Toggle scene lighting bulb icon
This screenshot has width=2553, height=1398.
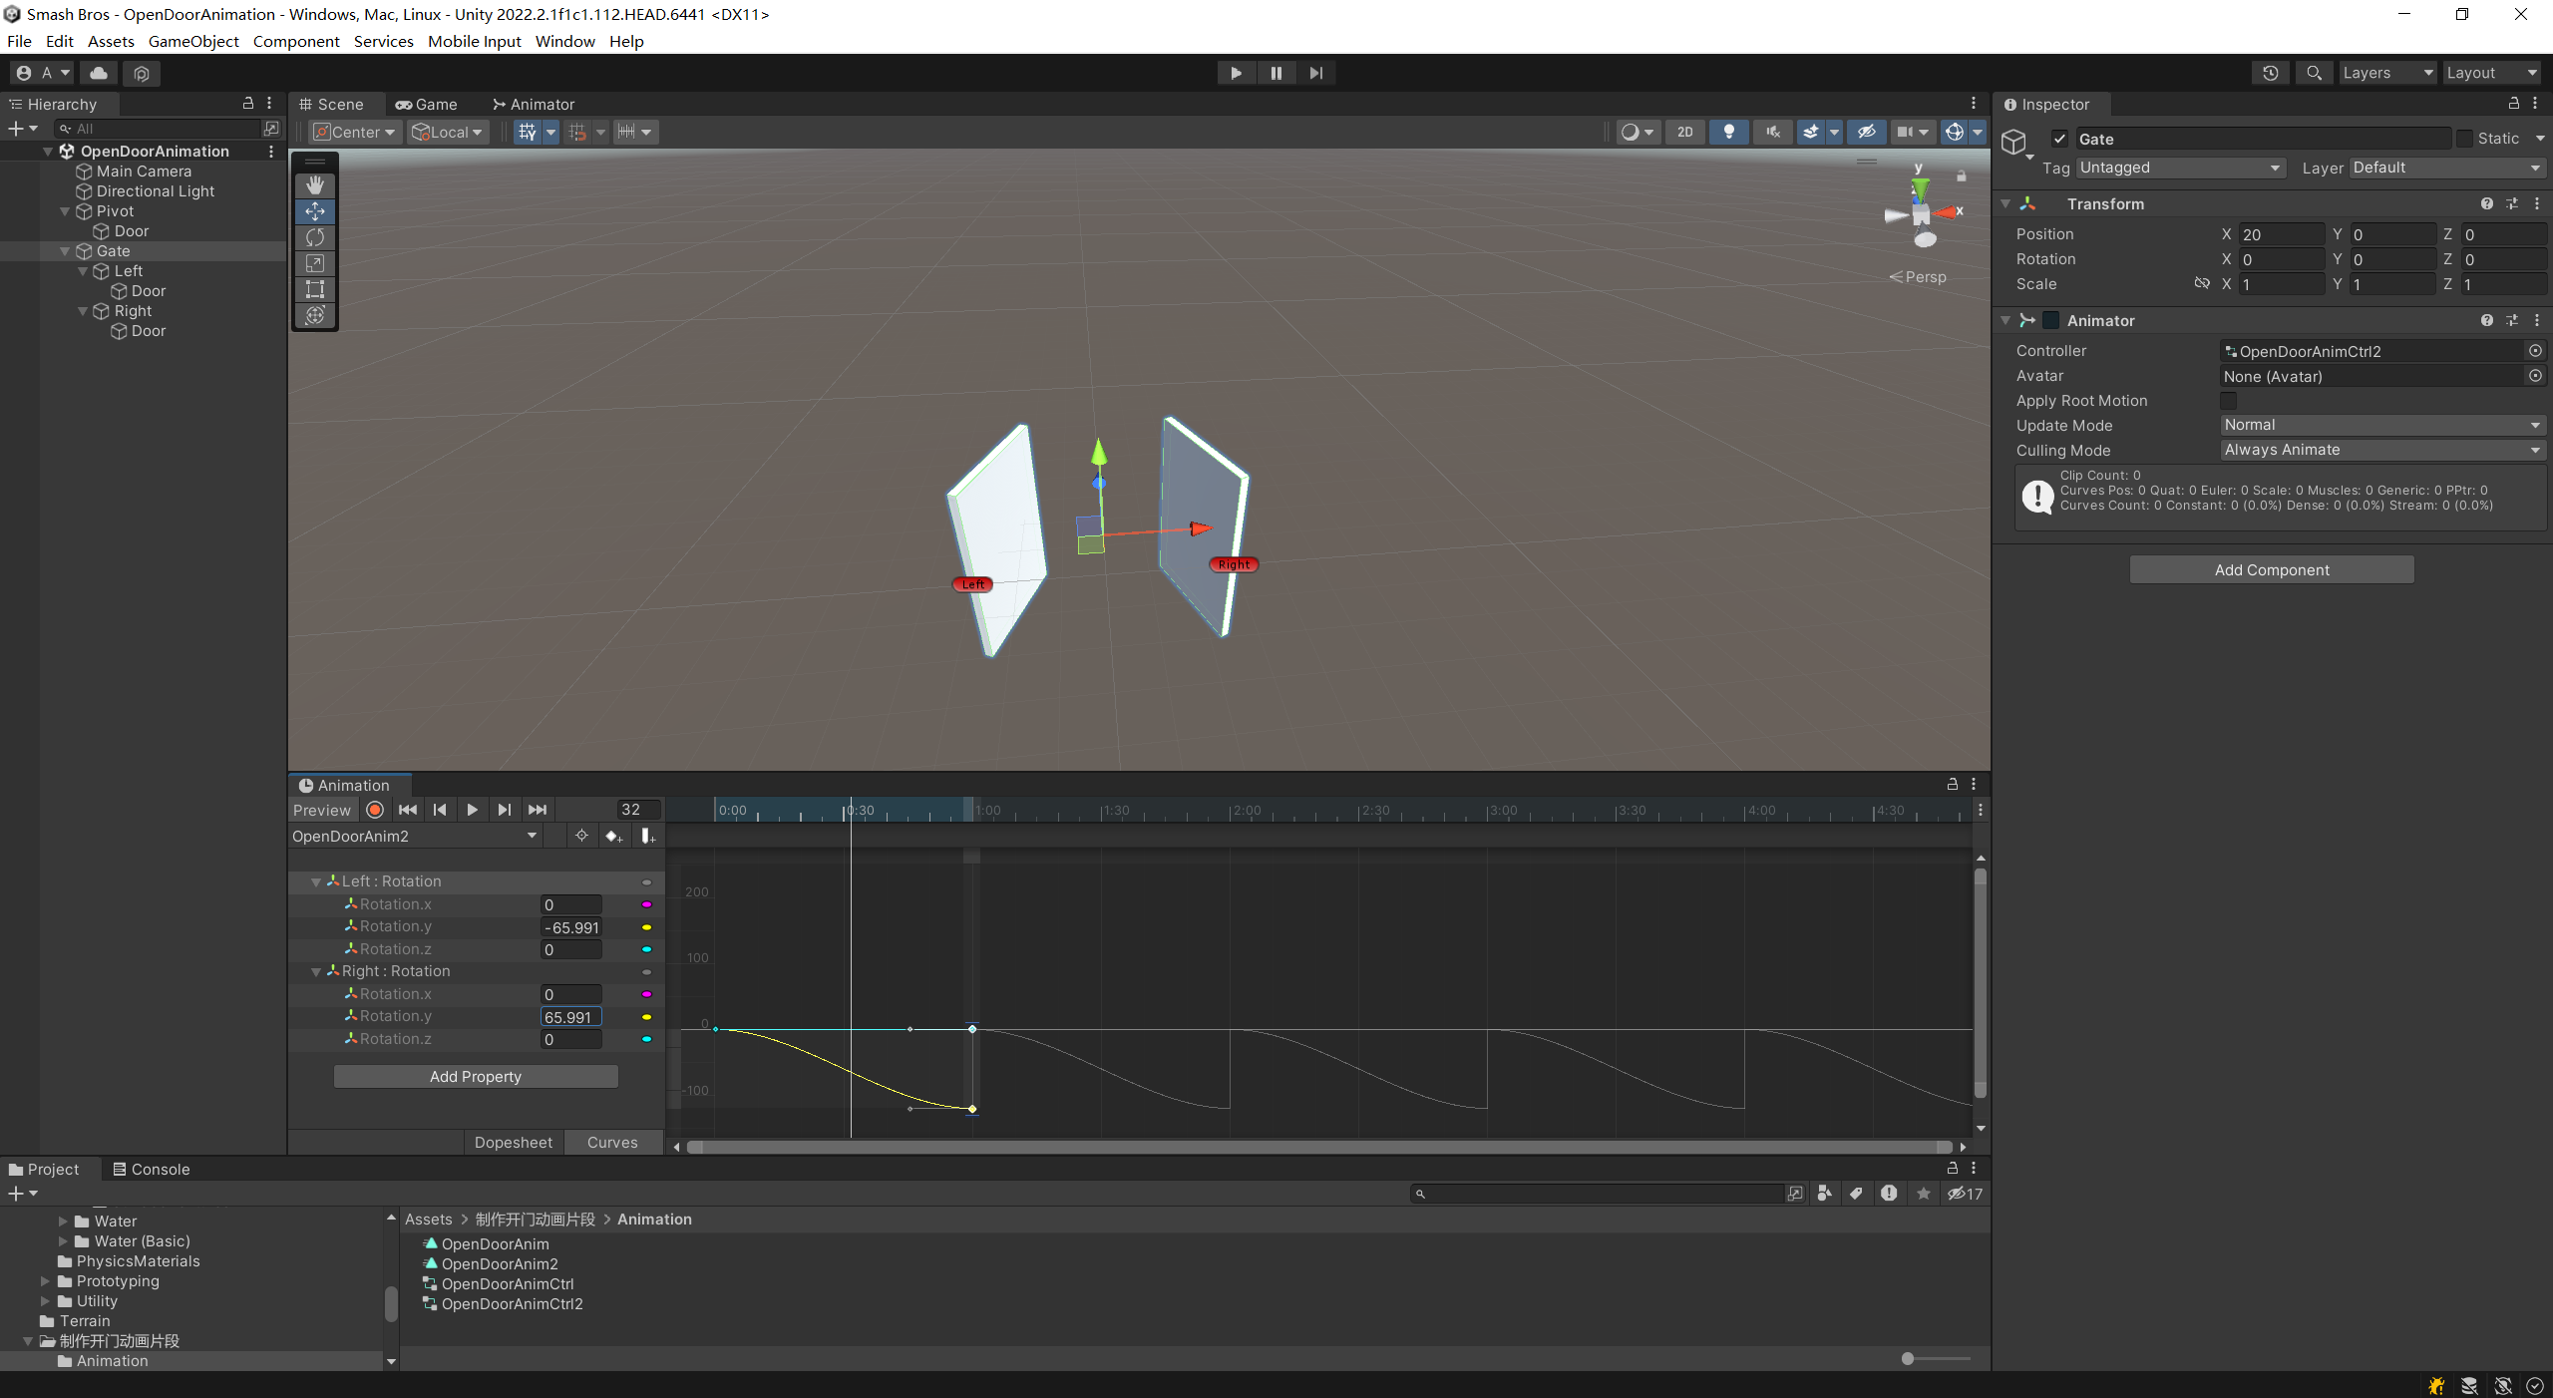pyautogui.click(x=1728, y=132)
